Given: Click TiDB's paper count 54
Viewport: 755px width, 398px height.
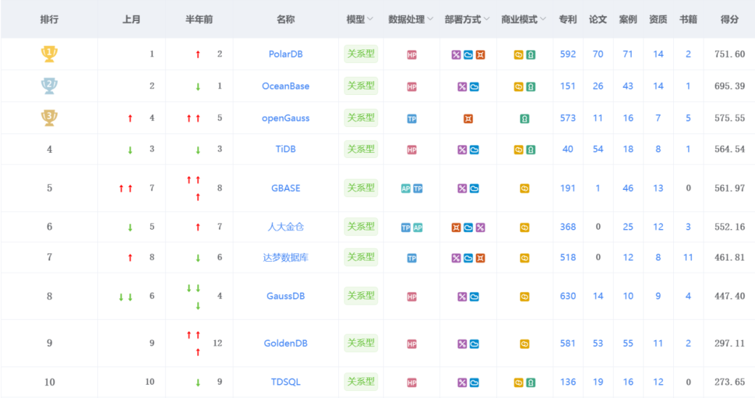Looking at the screenshot, I should (x=598, y=149).
